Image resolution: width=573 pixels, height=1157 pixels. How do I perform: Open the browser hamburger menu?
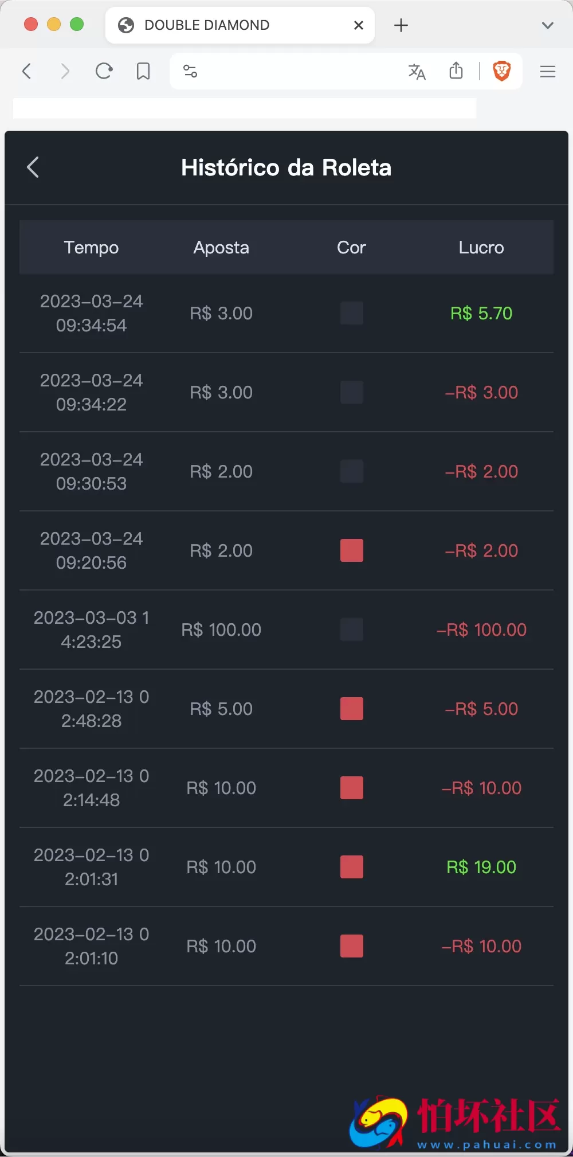click(548, 71)
